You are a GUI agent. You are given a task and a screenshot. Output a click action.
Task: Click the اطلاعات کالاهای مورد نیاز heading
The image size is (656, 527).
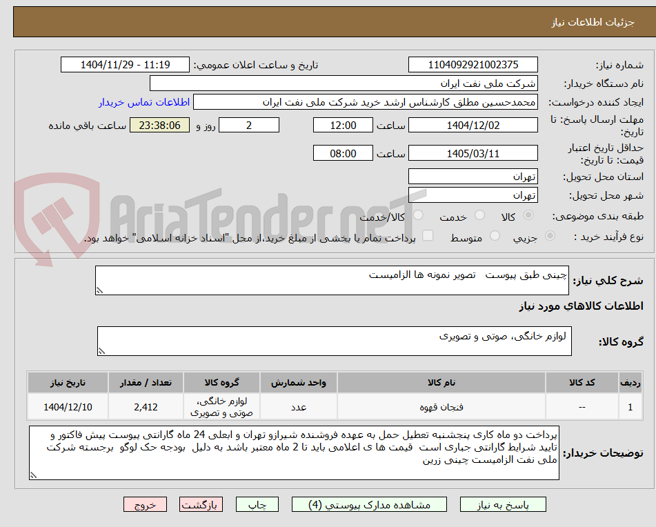581,306
